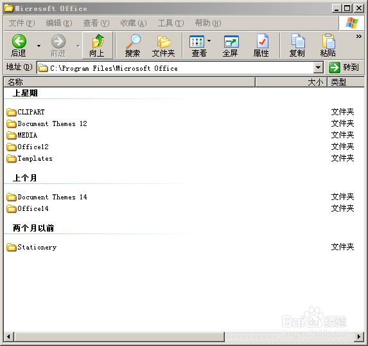Click the 上个月 group heading
368x346 pixels.
24,178
